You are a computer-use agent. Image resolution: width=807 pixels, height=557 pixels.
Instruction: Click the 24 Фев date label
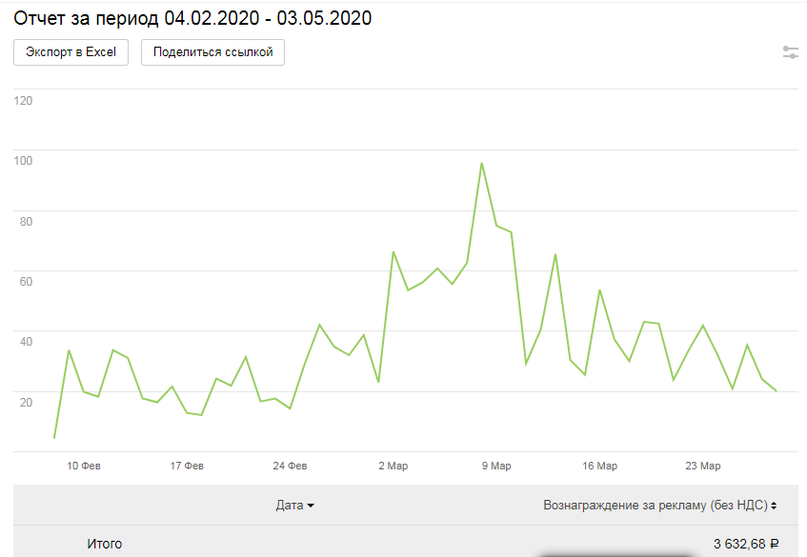tap(290, 467)
